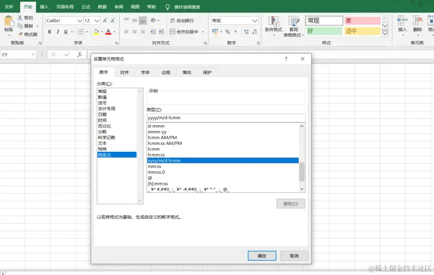Screen dimensions: 434x275
Task: Click the Copy icon
Action: (x=20, y=26)
